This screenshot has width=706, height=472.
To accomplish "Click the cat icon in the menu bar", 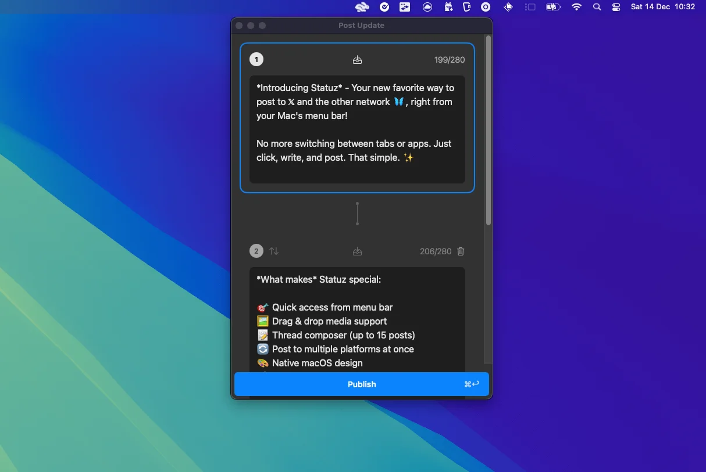I will pyautogui.click(x=448, y=7).
